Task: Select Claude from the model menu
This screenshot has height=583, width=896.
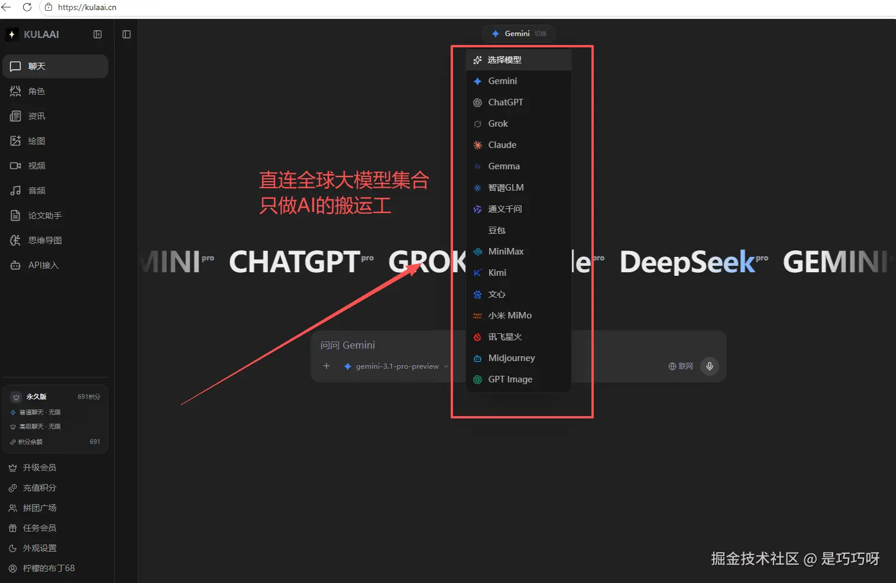Action: [x=502, y=144]
